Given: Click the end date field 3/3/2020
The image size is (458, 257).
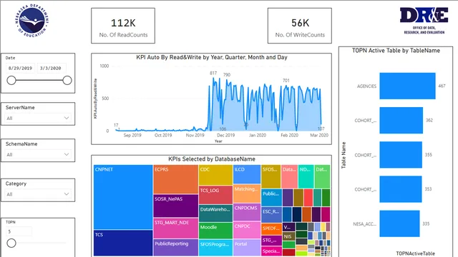Looking at the screenshot, I should (51, 69).
